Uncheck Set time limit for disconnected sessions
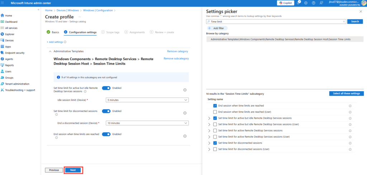Screen dimensions: 367x175 pyautogui.click(x=215, y=143)
